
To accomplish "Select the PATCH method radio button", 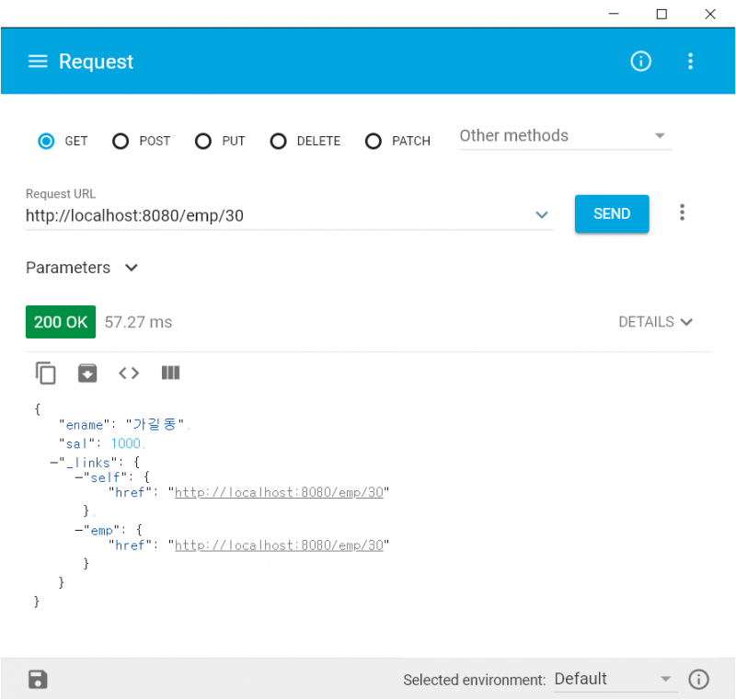I will coord(374,141).
